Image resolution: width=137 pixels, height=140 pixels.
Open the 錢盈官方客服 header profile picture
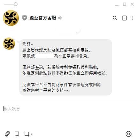click(11, 18)
